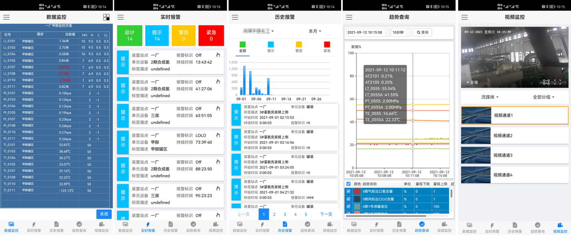
Task: Open the 全部分组 group dropdown
Action: coord(543,97)
